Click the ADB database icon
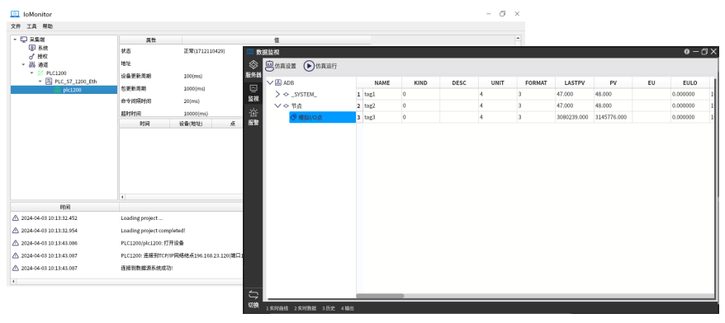Screen dimensions: 725x323 278,82
